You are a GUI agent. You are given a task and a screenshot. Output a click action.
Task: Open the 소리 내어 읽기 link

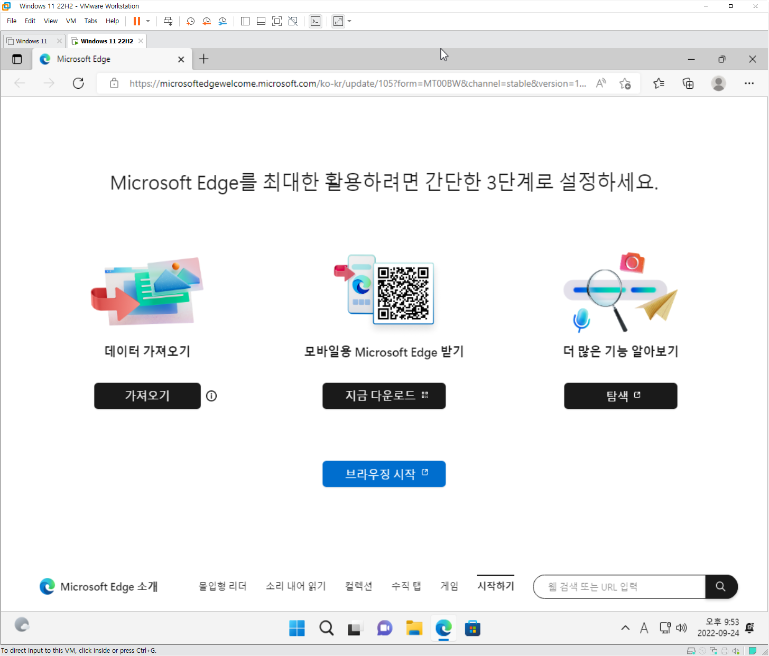tap(296, 586)
